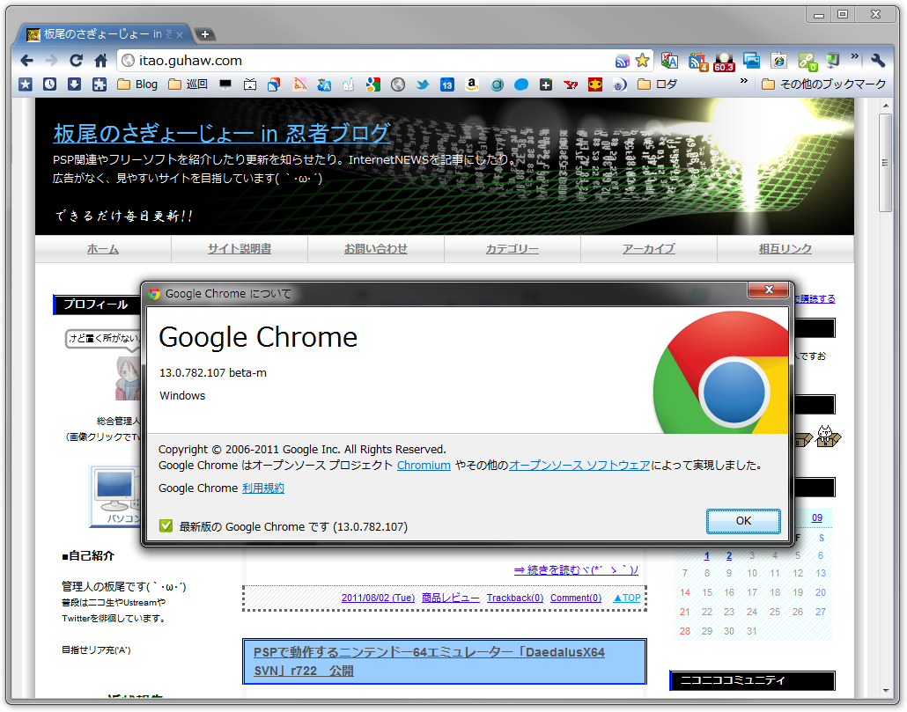This screenshot has height=712, width=907.
Task: Open the ロダ bookmarks folder
Action: coord(657,84)
